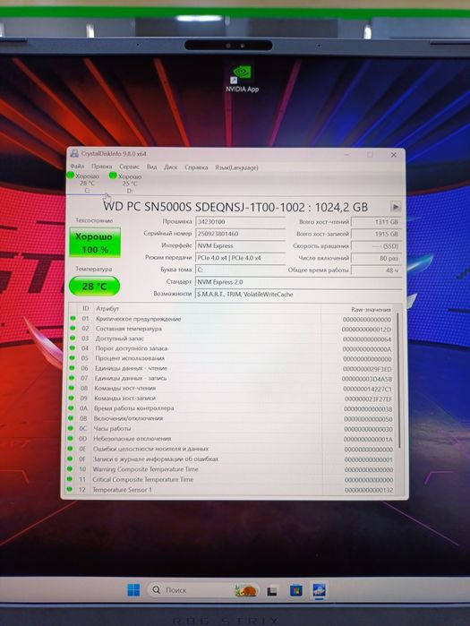Viewport: 470px width, 626px height.
Task: Click the search highlight image in taskbar
Action: pyautogui.click(x=246, y=590)
